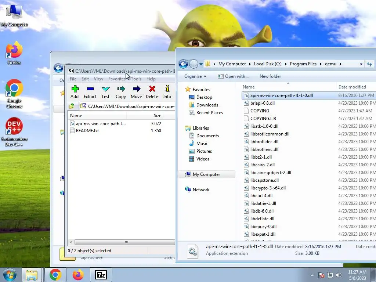376x282 pixels.
Task: Select Documents library in navigation pane
Action: pos(207,136)
